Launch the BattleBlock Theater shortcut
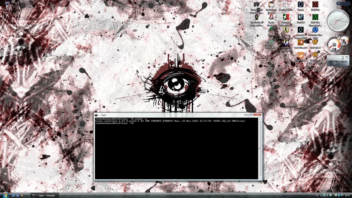Screen dimensions: 352x198 tap(271, 5)
